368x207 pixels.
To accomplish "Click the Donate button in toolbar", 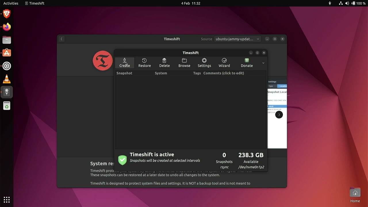I will coord(247,63).
